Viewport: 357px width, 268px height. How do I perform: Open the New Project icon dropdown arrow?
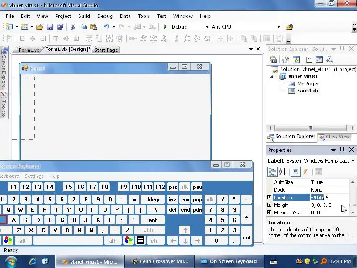point(17,27)
